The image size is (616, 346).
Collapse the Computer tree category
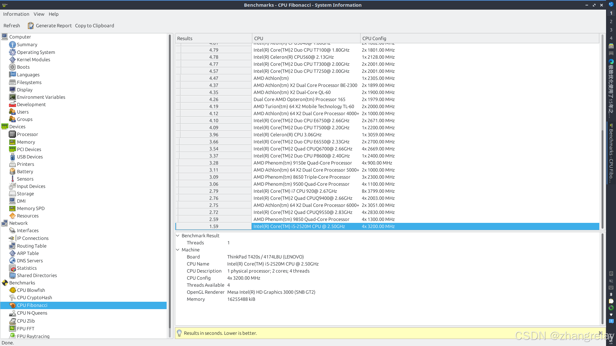5,37
